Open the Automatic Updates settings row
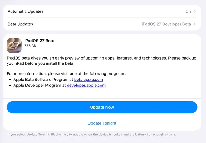Screen dimensions: 206x143 pos(102,11)
